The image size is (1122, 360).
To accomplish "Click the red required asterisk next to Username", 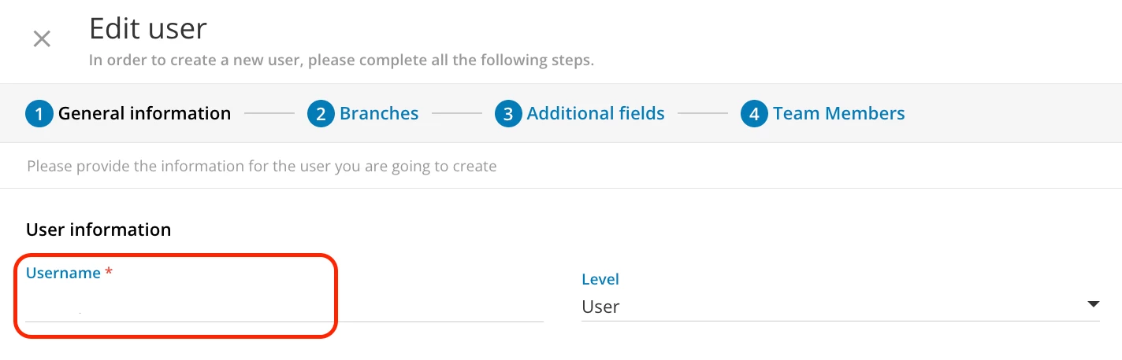I will (109, 273).
